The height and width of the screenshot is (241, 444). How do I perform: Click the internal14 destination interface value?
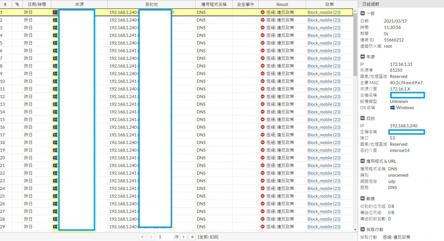tap(399, 150)
